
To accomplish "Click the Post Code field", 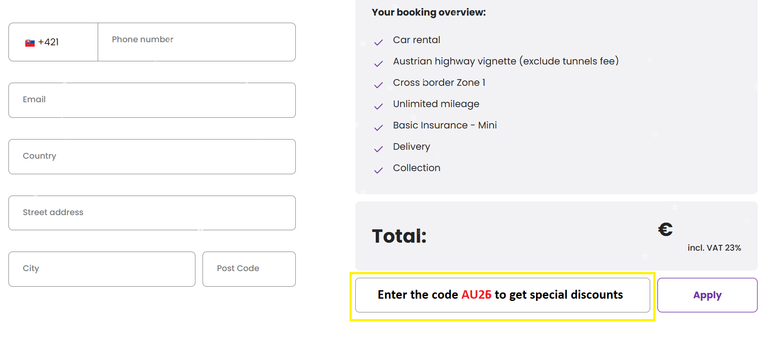I will pos(249,269).
